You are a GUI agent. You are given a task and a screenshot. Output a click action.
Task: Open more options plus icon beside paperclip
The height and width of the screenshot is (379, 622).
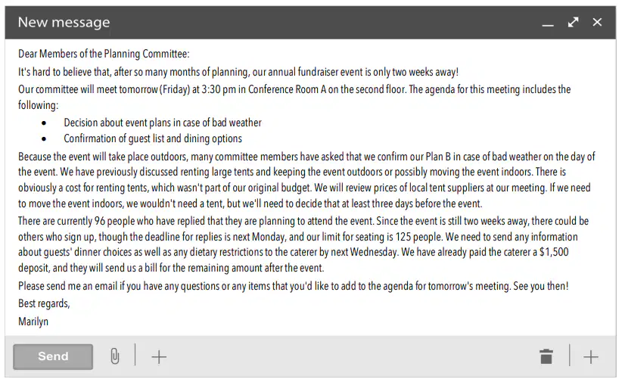(159, 357)
